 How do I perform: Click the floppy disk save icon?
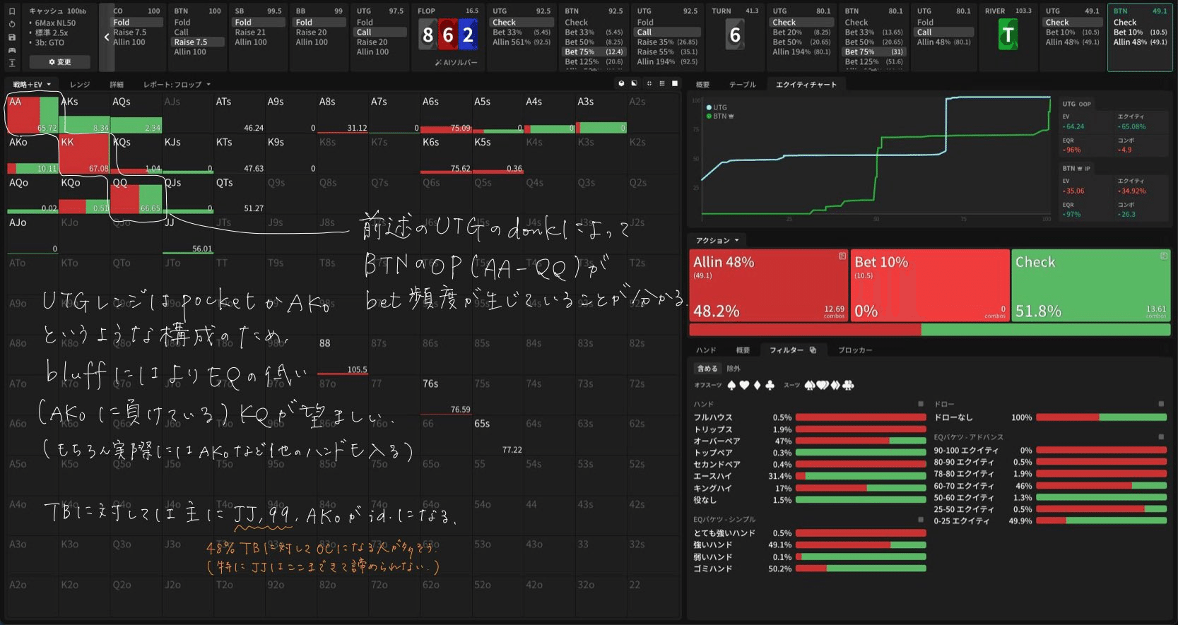point(11,37)
